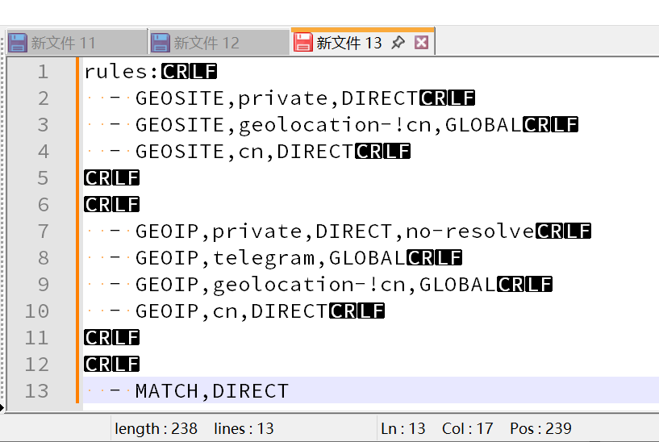659x442 pixels.
Task: Close the 新文件 13 tab
Action: [x=421, y=43]
